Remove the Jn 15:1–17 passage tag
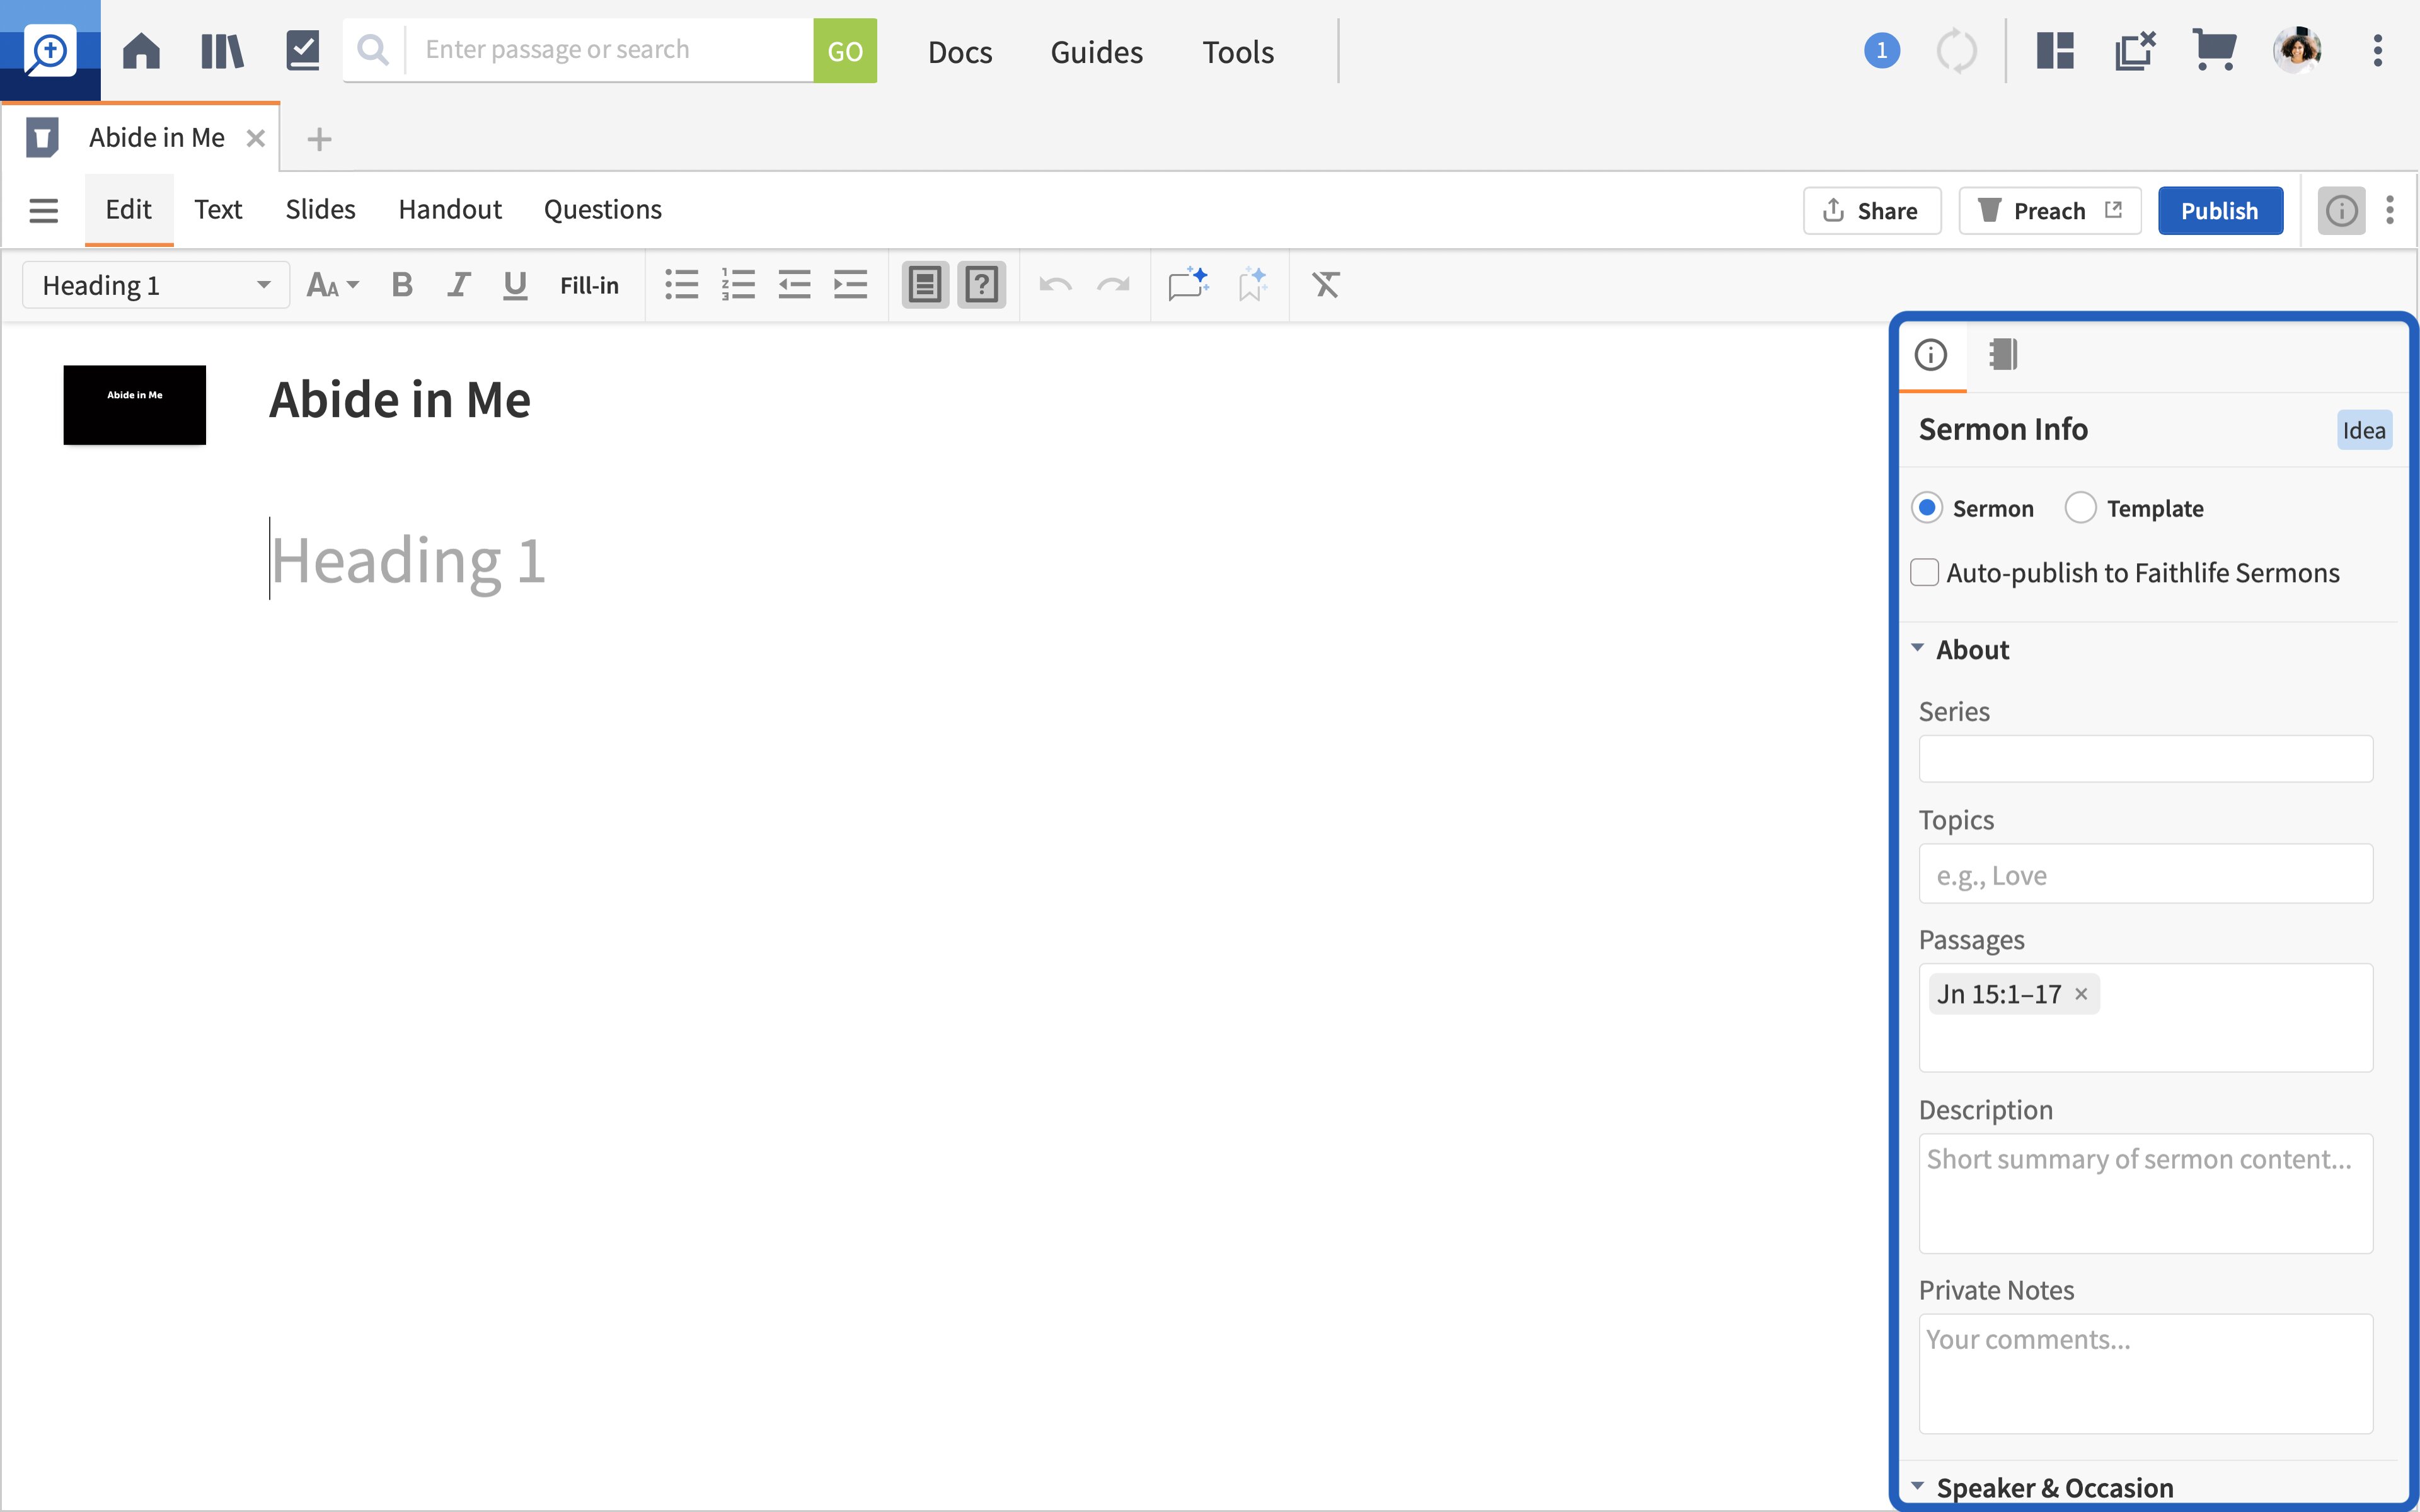Viewport: 2420px width, 1512px height. coord(2081,994)
